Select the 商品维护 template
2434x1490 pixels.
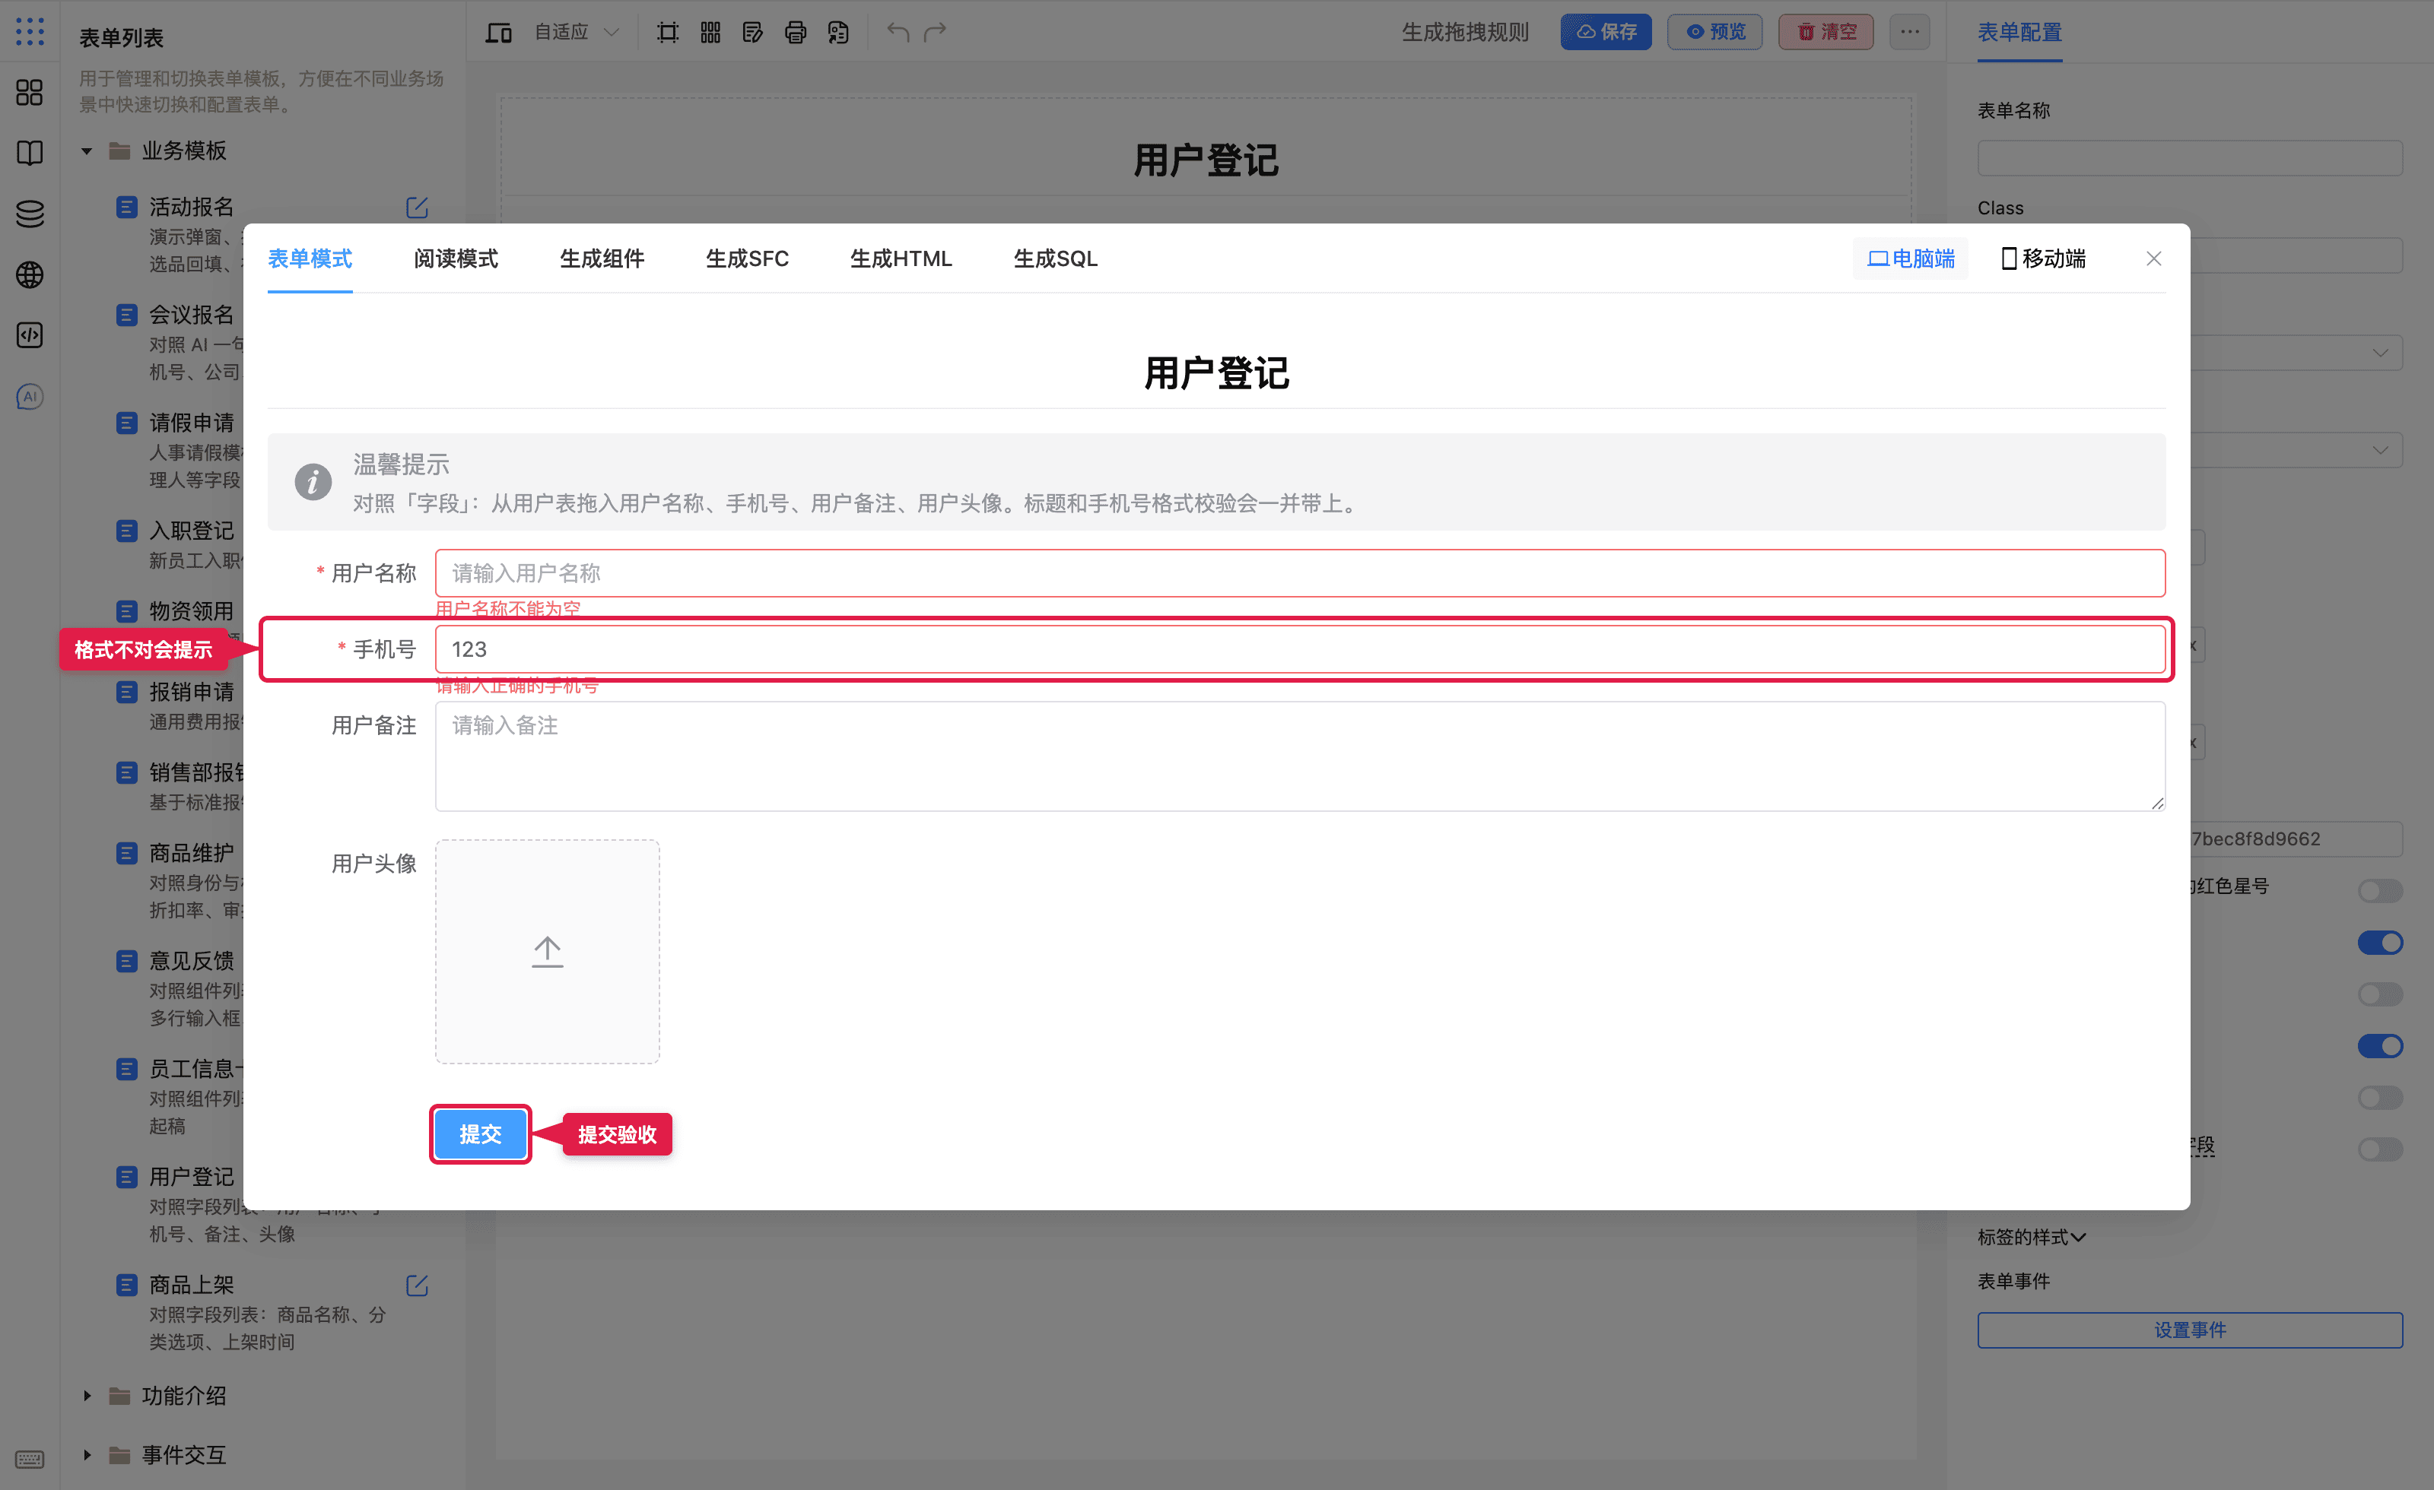pos(192,853)
